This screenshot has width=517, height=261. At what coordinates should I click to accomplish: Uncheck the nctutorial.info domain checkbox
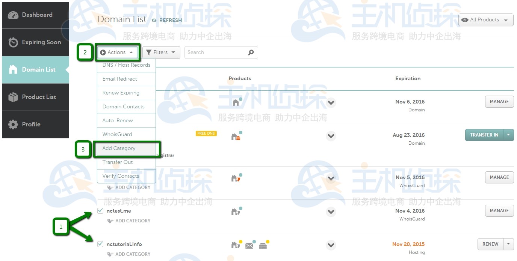[x=100, y=244]
